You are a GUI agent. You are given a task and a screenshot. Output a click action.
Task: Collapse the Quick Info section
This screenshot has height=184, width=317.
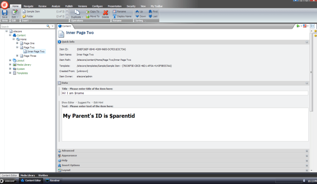coord(307,42)
